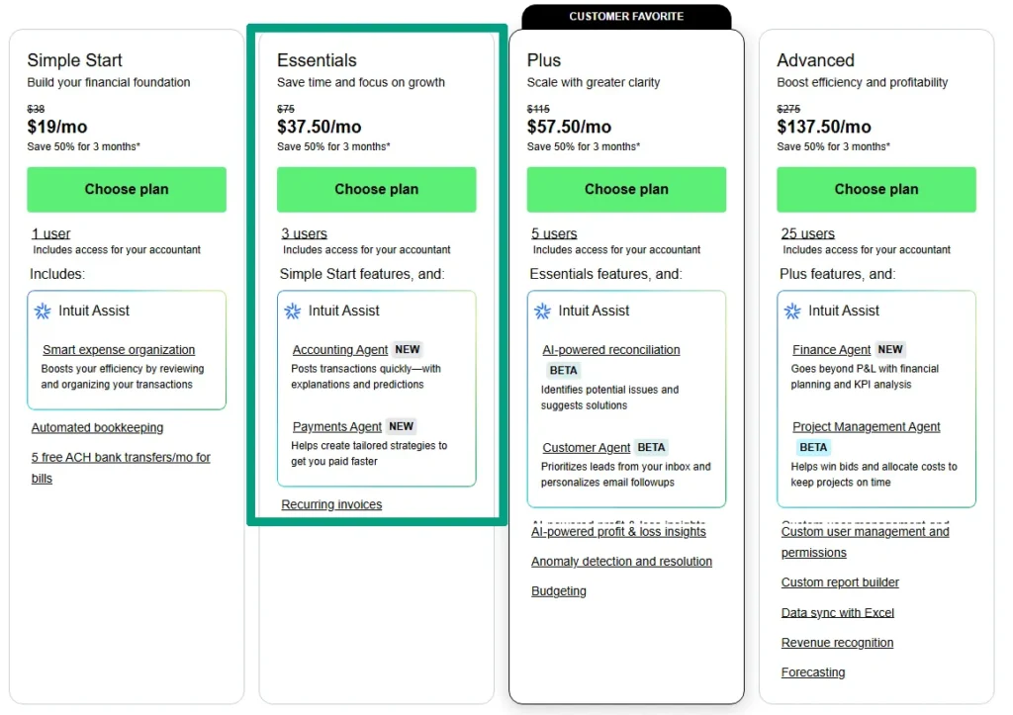Click the Intuit Assist sparkle icon under Advanced
The image size is (1013, 715).
[x=791, y=311]
